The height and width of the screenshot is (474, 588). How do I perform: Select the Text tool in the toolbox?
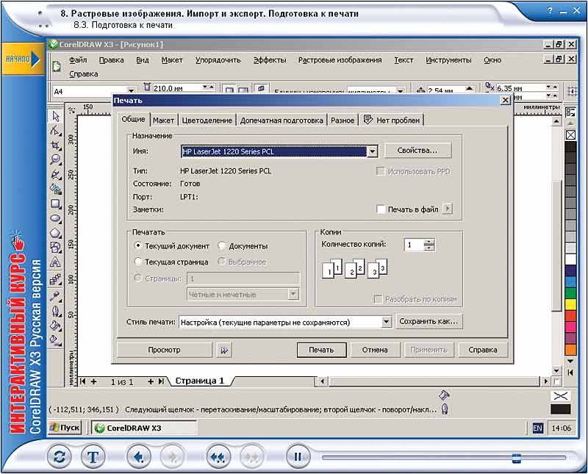56,262
